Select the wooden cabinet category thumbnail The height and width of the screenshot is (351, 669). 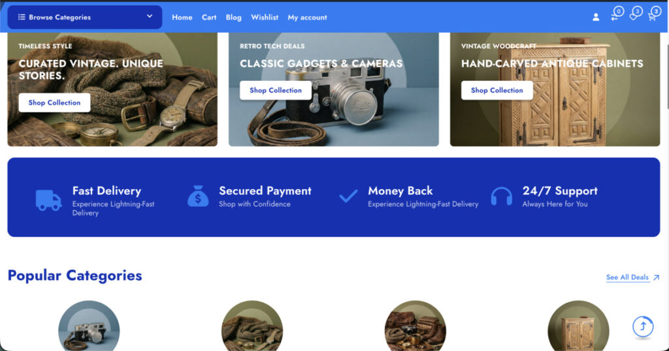coord(578,326)
